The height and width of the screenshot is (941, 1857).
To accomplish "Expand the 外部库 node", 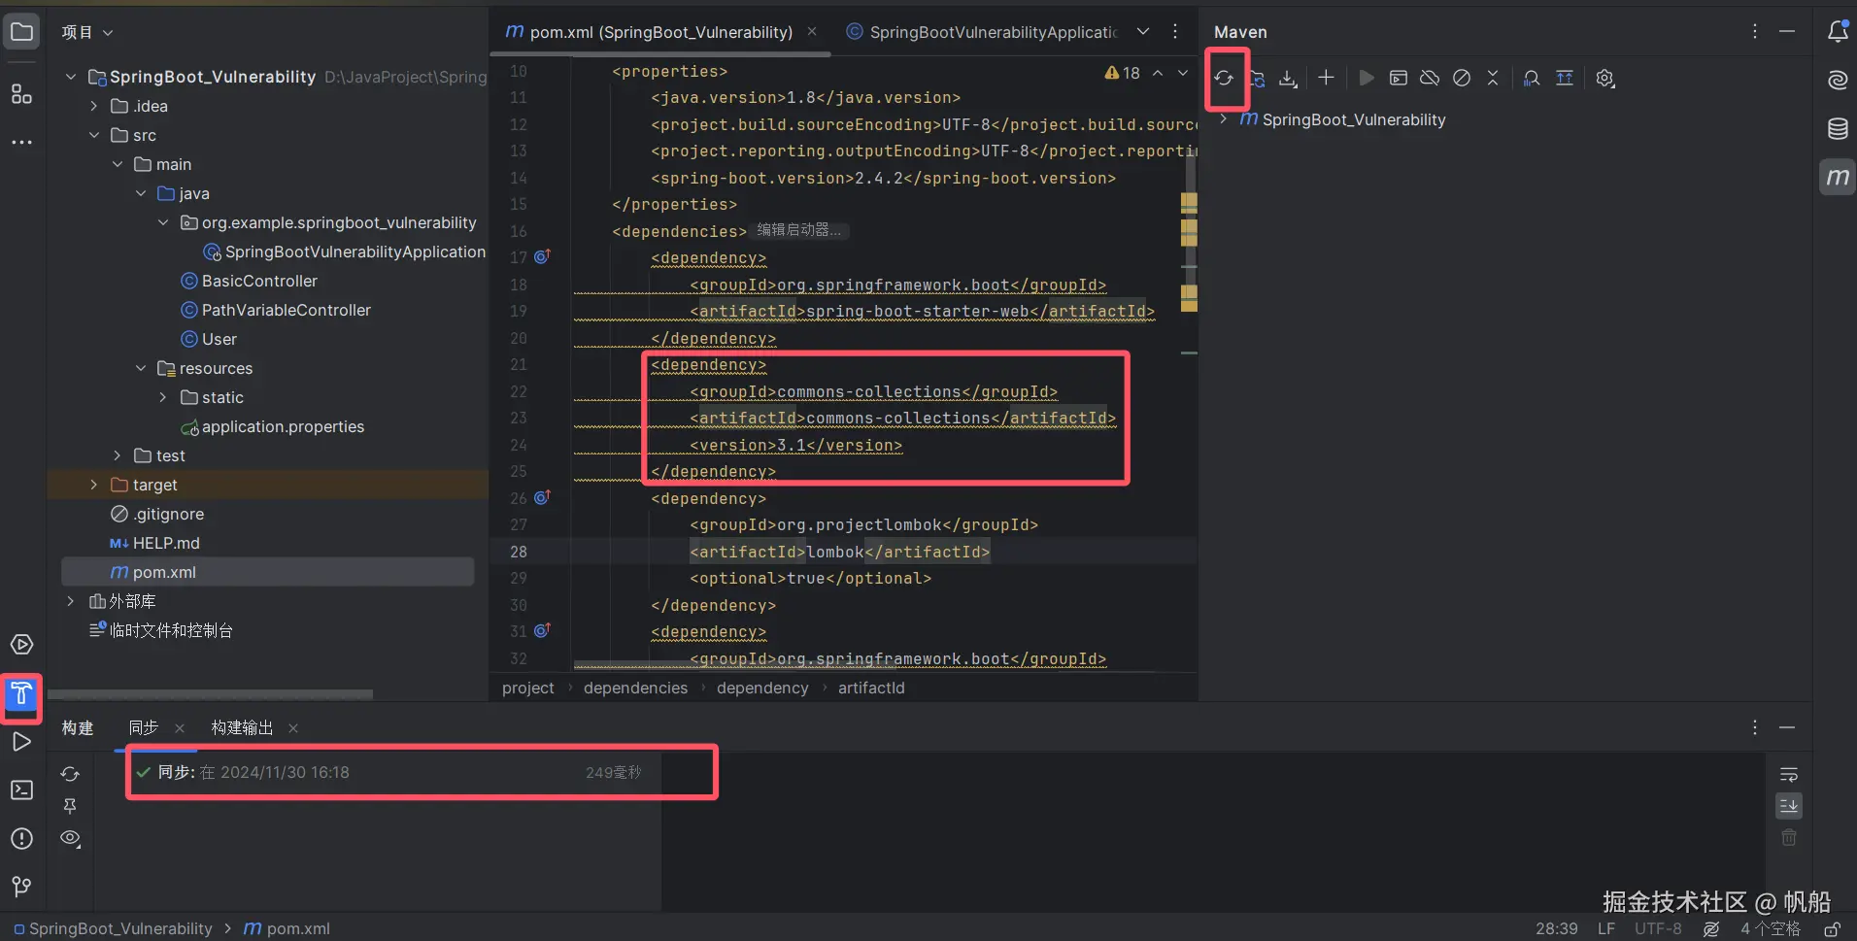I will (x=71, y=601).
